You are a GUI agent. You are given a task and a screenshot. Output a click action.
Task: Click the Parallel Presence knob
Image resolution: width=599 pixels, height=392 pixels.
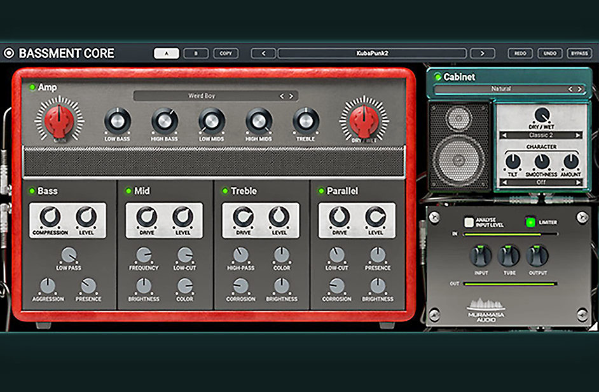378,255
